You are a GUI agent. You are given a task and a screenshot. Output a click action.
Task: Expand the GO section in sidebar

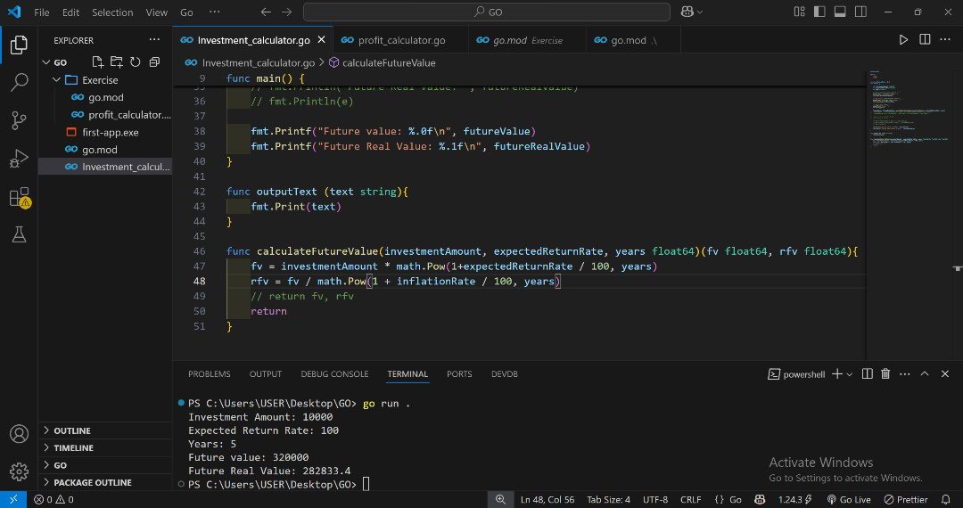coord(105,465)
